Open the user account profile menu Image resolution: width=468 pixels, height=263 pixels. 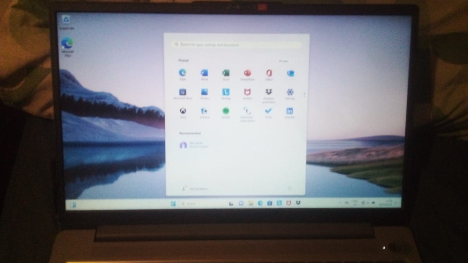pos(195,188)
